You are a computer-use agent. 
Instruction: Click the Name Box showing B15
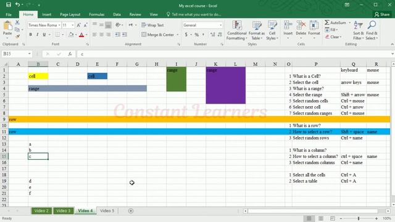click(x=15, y=54)
